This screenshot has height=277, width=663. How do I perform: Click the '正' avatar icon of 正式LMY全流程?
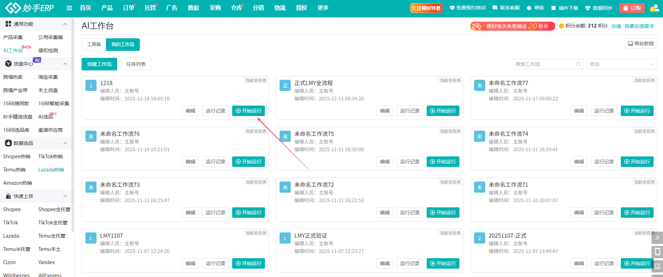coord(285,85)
